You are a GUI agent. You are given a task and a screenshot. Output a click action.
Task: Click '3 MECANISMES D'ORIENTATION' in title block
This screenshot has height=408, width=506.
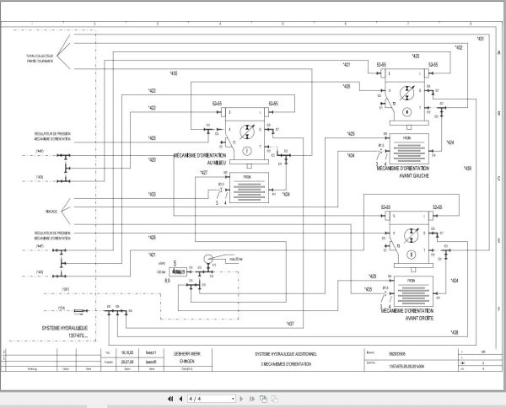pyautogui.click(x=286, y=364)
